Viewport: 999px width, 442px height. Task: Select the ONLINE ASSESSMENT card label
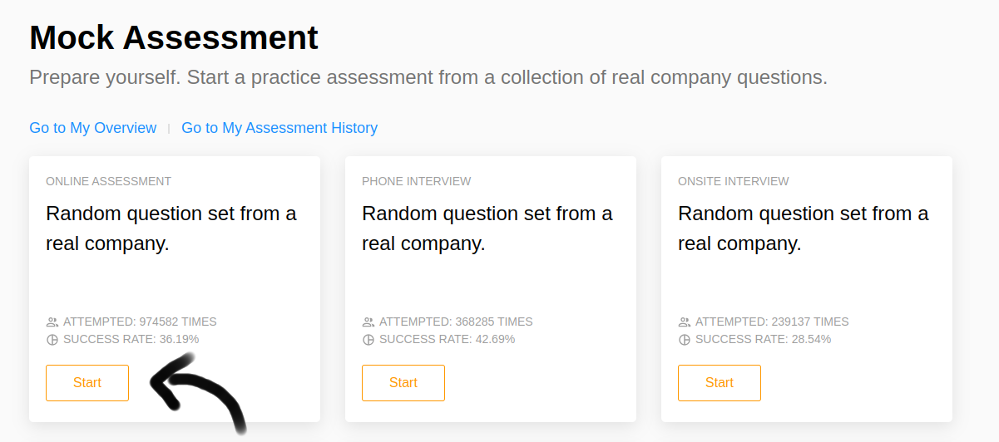[108, 181]
